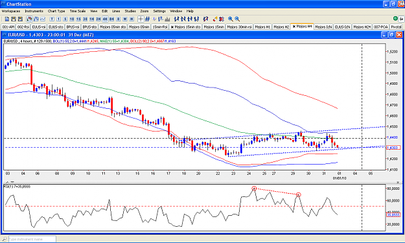Open the Workspaces menu
The height and width of the screenshot is (243, 405).
11,11
